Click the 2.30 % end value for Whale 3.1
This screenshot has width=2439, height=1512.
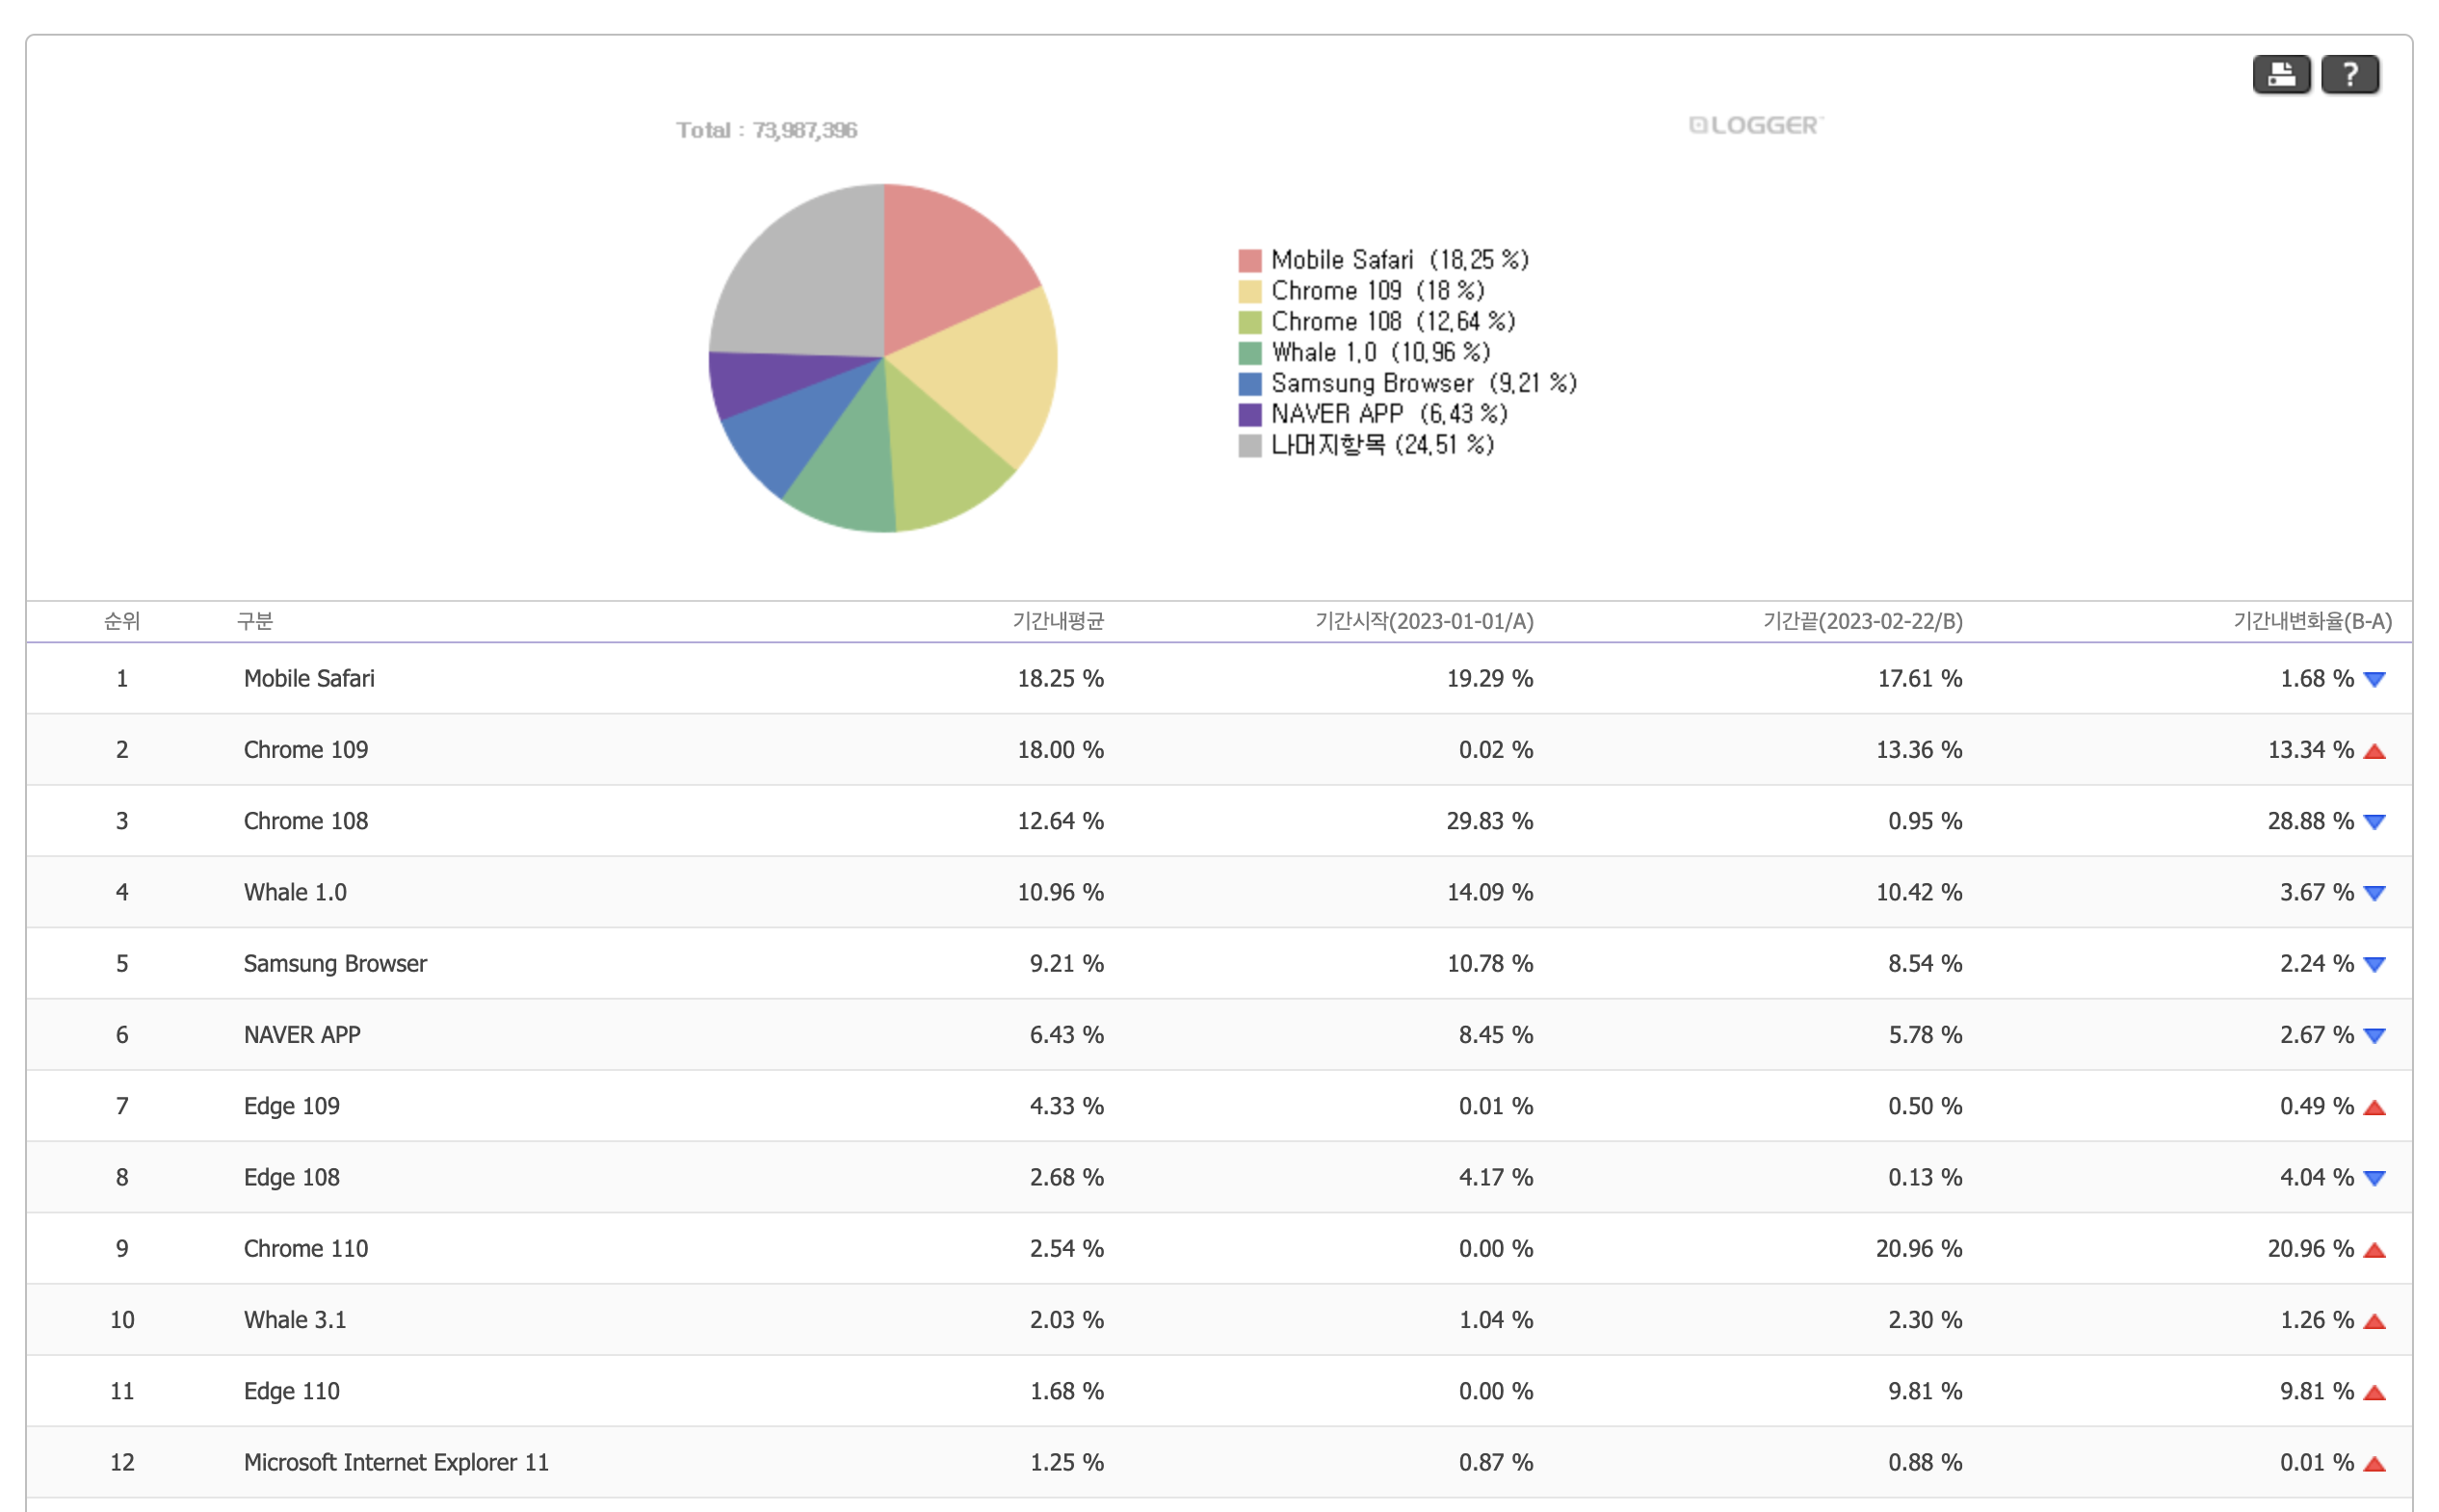point(1924,1319)
